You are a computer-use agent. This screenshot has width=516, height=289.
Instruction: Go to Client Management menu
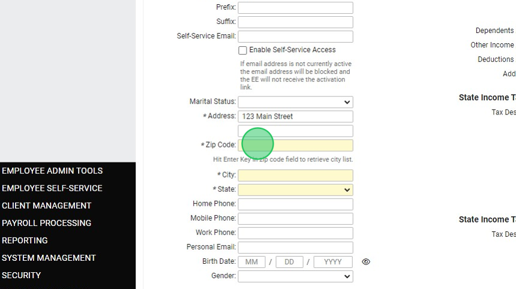(x=47, y=206)
